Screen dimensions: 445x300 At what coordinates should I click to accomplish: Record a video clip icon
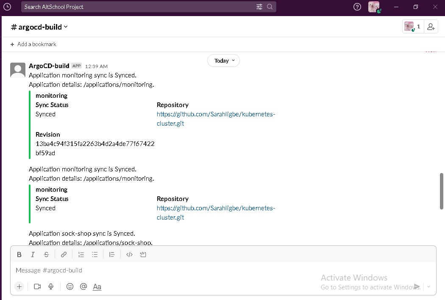click(x=37, y=287)
